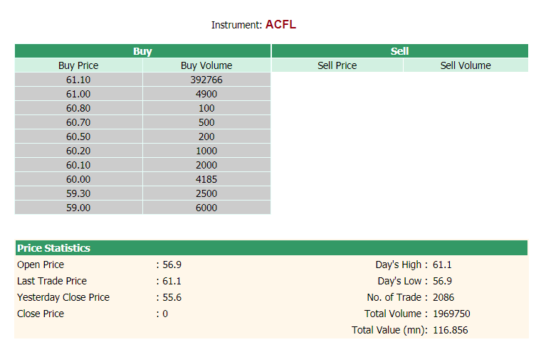The image size is (541, 347).
Task: Click the ACFL instrument name
Action: [280, 24]
